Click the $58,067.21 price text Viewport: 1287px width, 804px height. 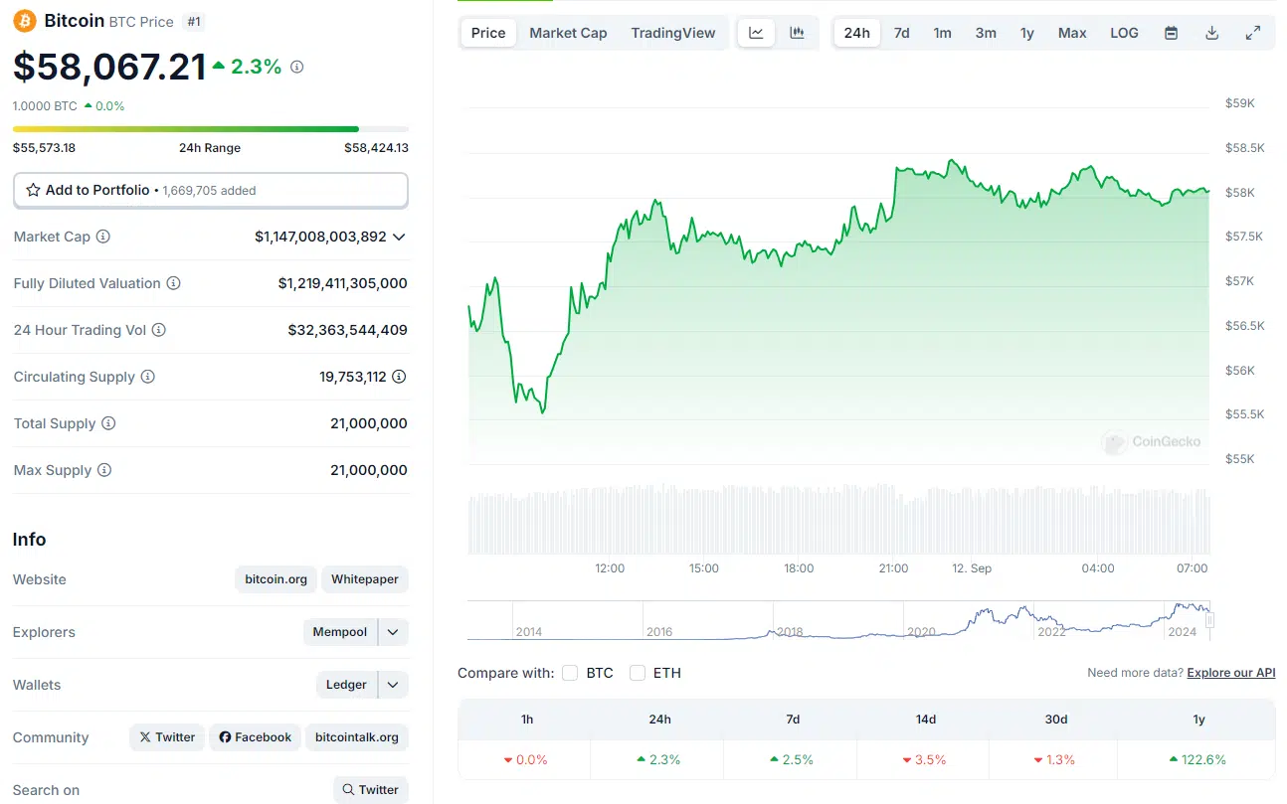[x=109, y=66]
